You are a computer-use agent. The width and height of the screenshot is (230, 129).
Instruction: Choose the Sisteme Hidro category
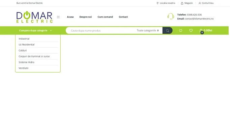click(x=26, y=62)
